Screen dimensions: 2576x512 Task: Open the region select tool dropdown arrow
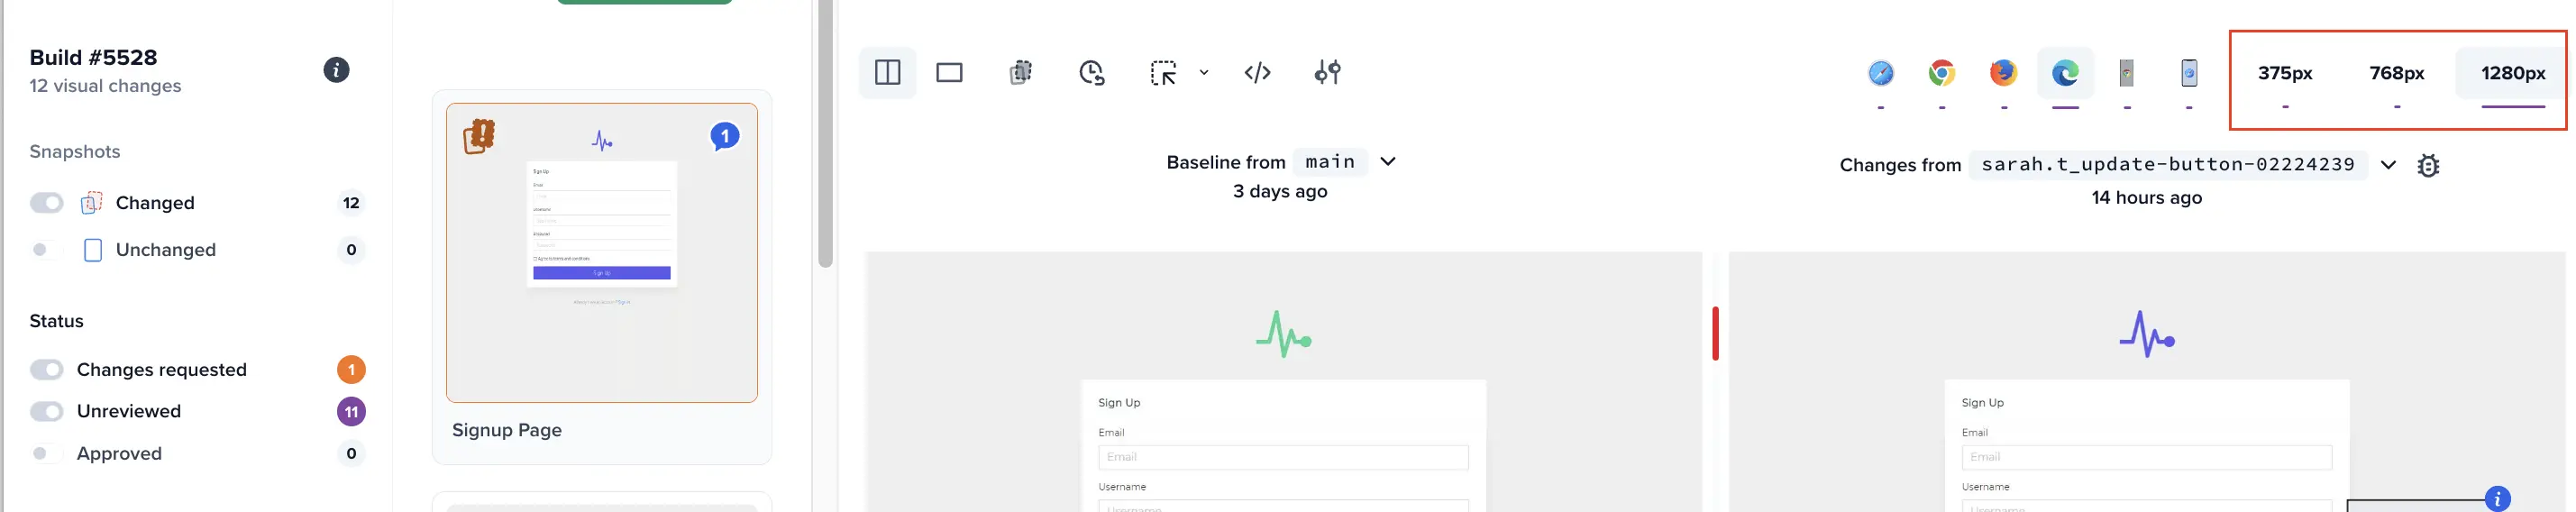(1204, 73)
